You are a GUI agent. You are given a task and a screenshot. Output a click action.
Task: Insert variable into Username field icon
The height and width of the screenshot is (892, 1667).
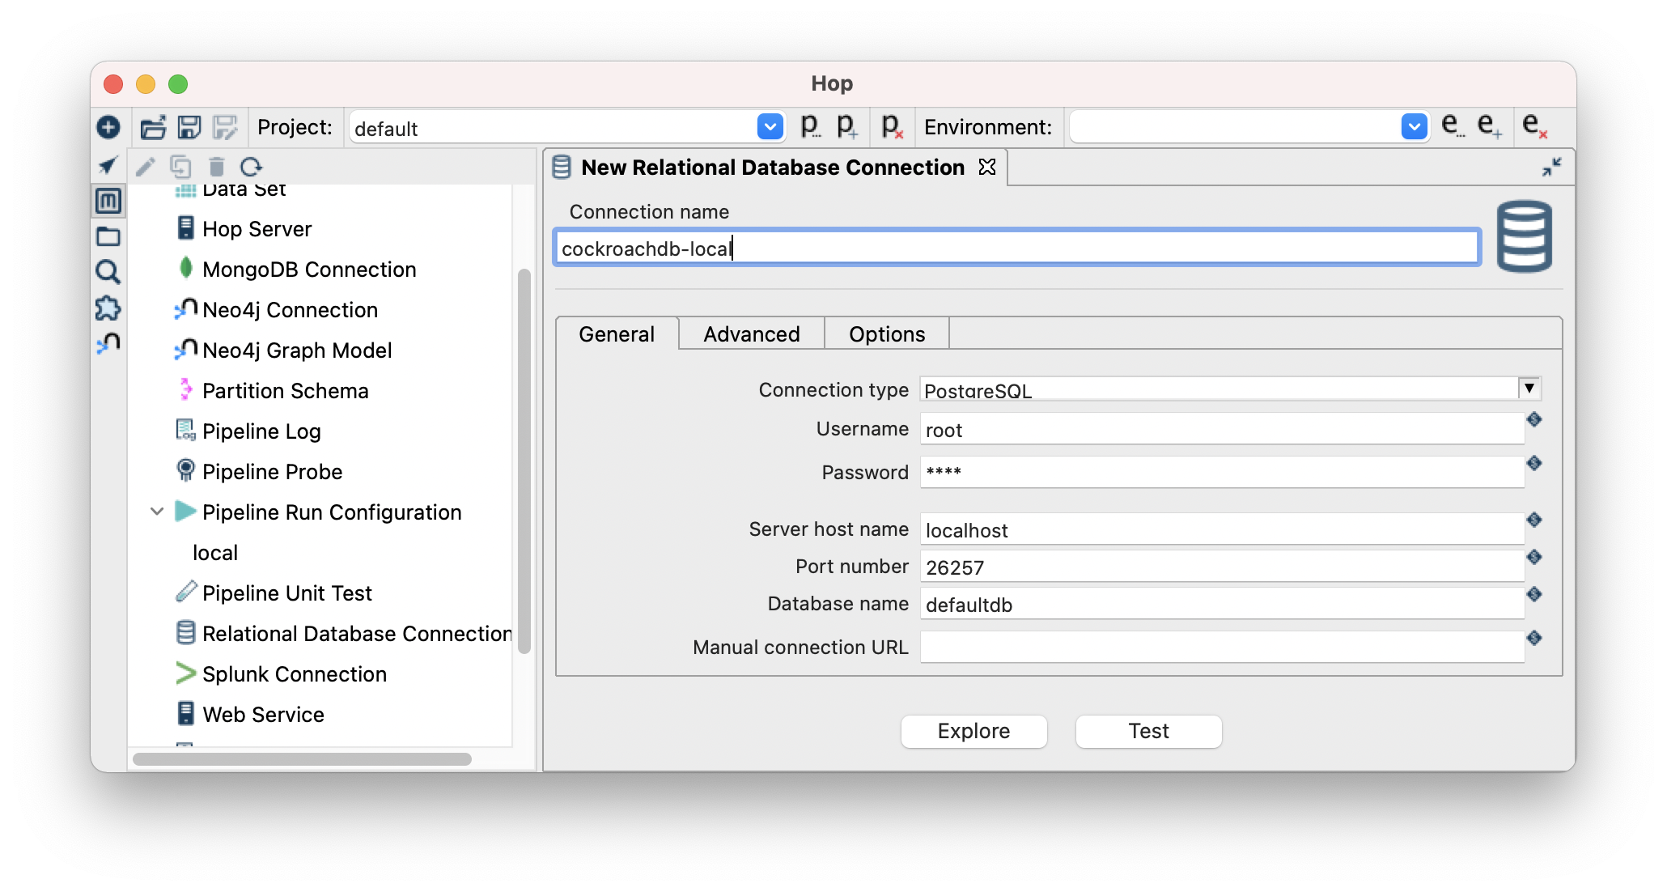1534,419
